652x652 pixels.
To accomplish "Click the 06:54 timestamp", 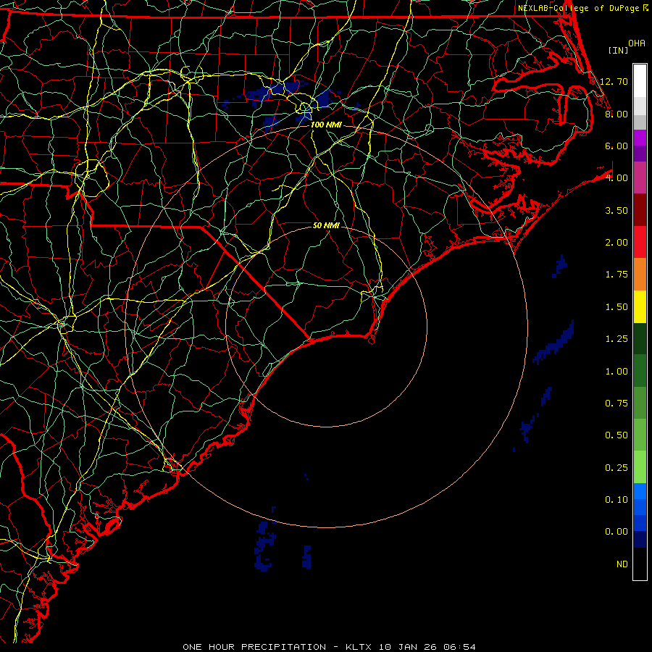I will (459, 647).
